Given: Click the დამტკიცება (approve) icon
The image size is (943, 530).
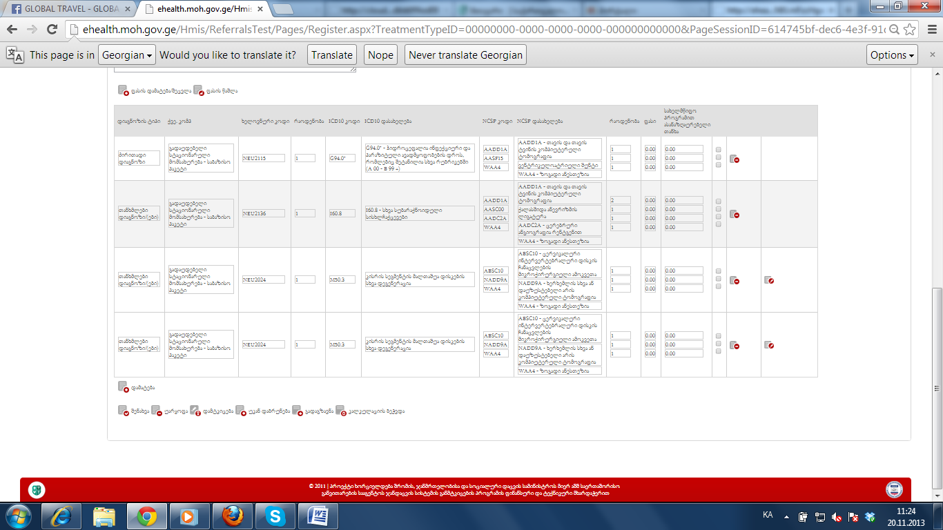Looking at the screenshot, I should [x=195, y=411].
